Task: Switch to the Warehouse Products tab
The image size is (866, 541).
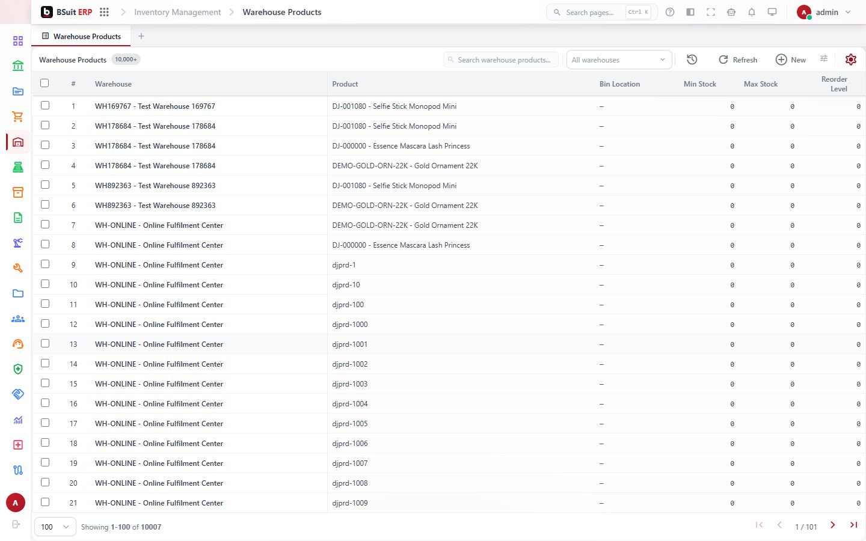Action: tap(81, 36)
